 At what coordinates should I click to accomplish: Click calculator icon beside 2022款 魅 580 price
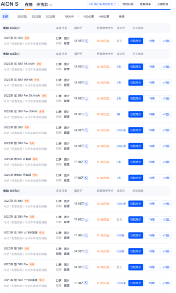click(x=87, y=130)
